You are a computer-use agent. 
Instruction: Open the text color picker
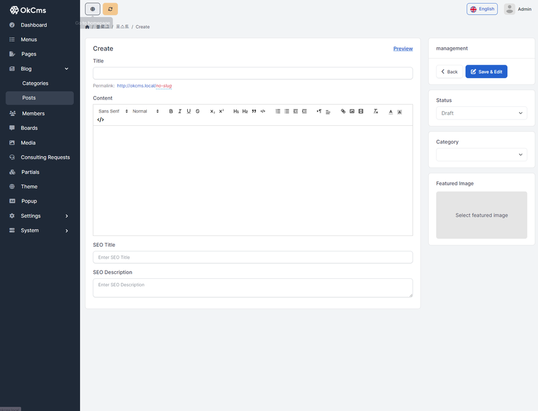391,111
